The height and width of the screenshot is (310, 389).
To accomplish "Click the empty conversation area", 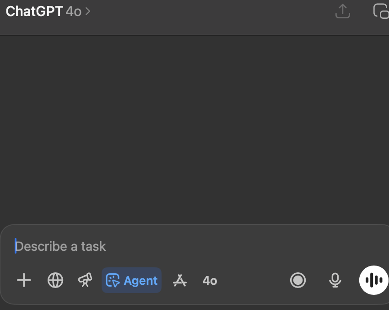I will tap(194, 129).
